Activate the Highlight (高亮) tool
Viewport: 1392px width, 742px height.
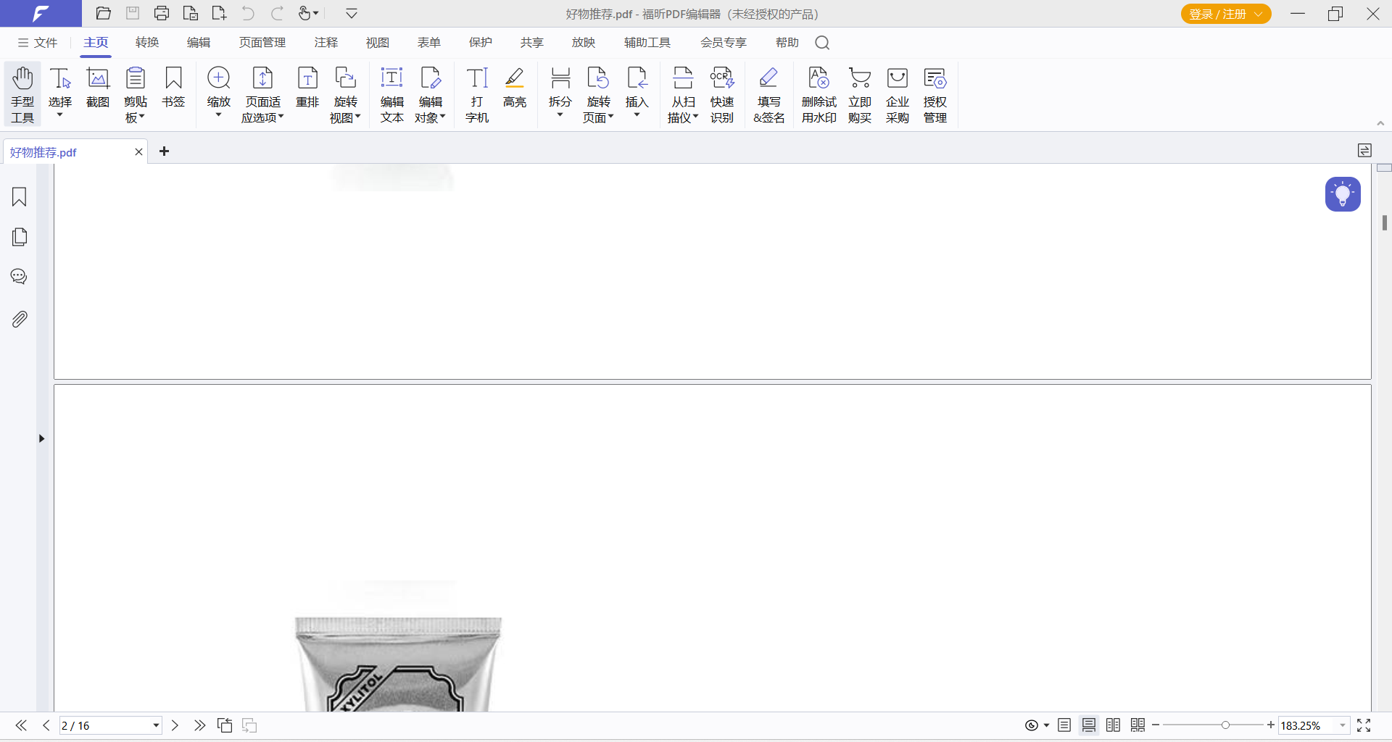[x=515, y=88]
